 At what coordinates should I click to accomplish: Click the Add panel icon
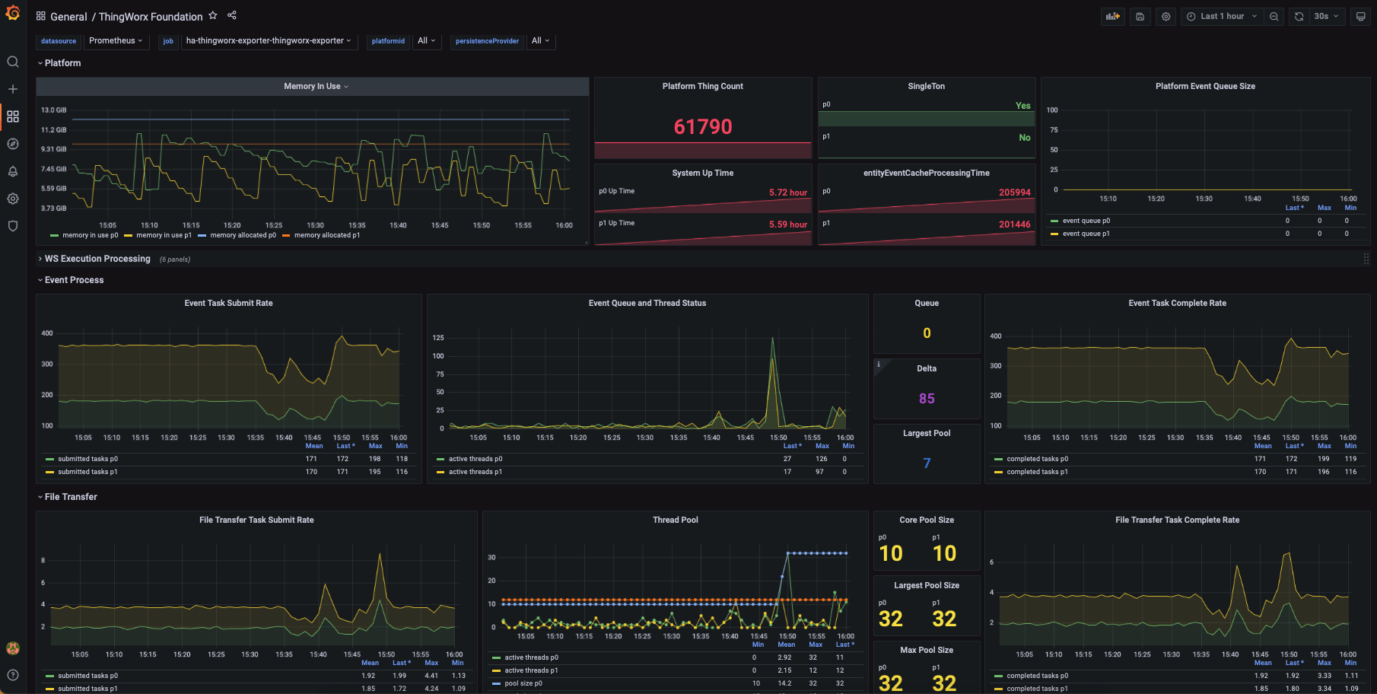[x=1113, y=16]
